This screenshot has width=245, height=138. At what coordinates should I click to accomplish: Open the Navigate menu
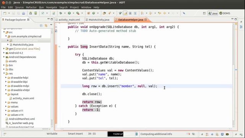[51, 7]
